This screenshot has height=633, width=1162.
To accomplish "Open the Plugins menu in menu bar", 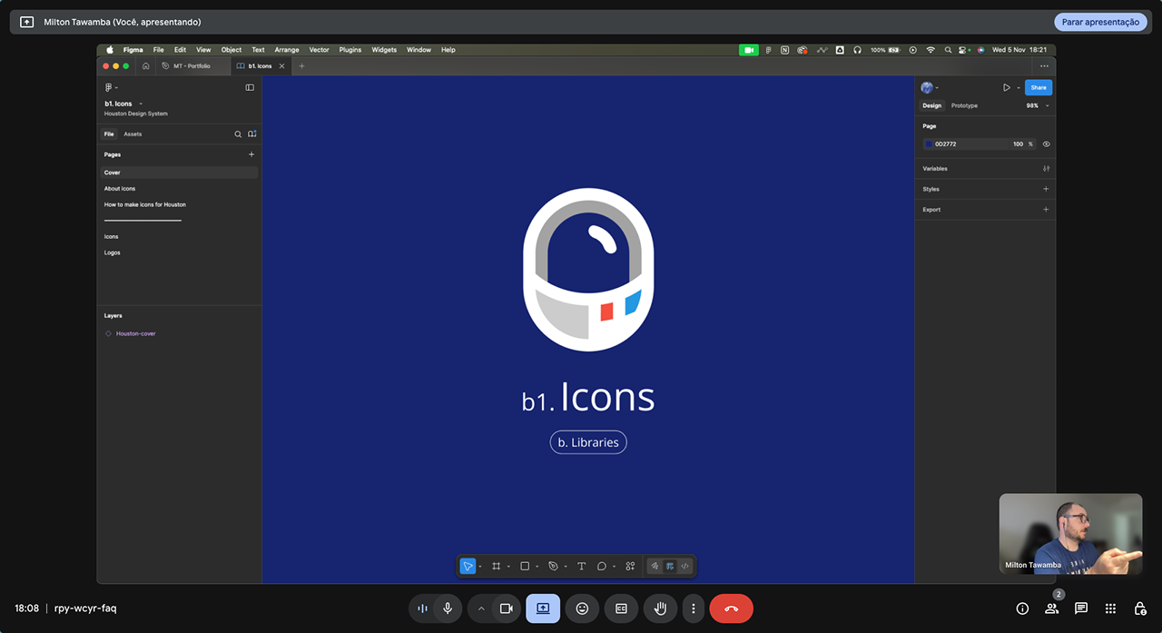I will [x=350, y=50].
